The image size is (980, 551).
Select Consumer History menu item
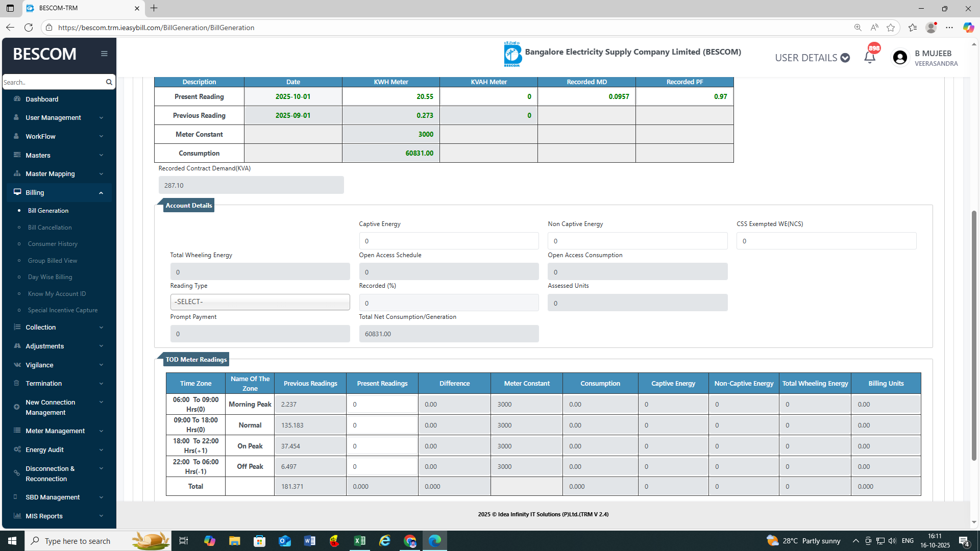(53, 244)
